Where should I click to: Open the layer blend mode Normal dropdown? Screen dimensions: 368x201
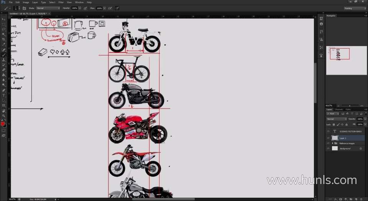(337, 119)
